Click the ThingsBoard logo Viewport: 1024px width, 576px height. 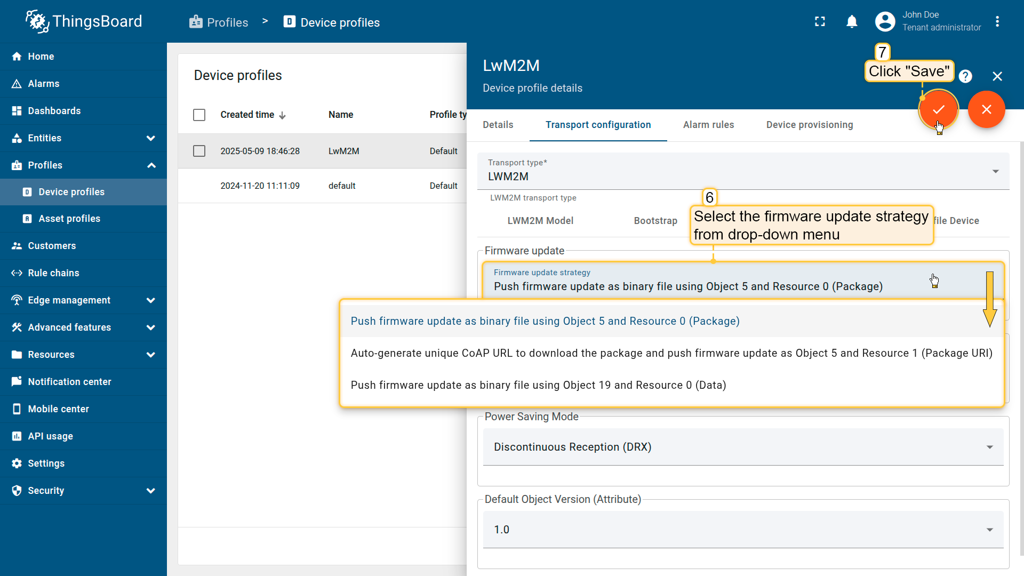tap(84, 21)
